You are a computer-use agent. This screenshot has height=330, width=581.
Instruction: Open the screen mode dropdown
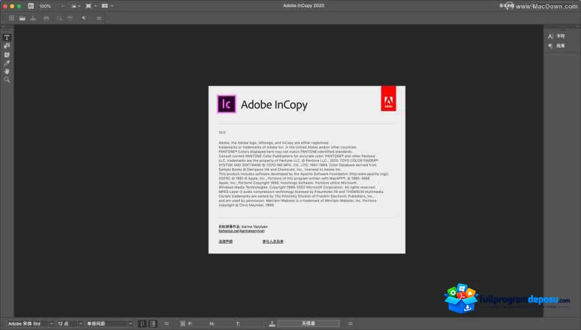90,6
